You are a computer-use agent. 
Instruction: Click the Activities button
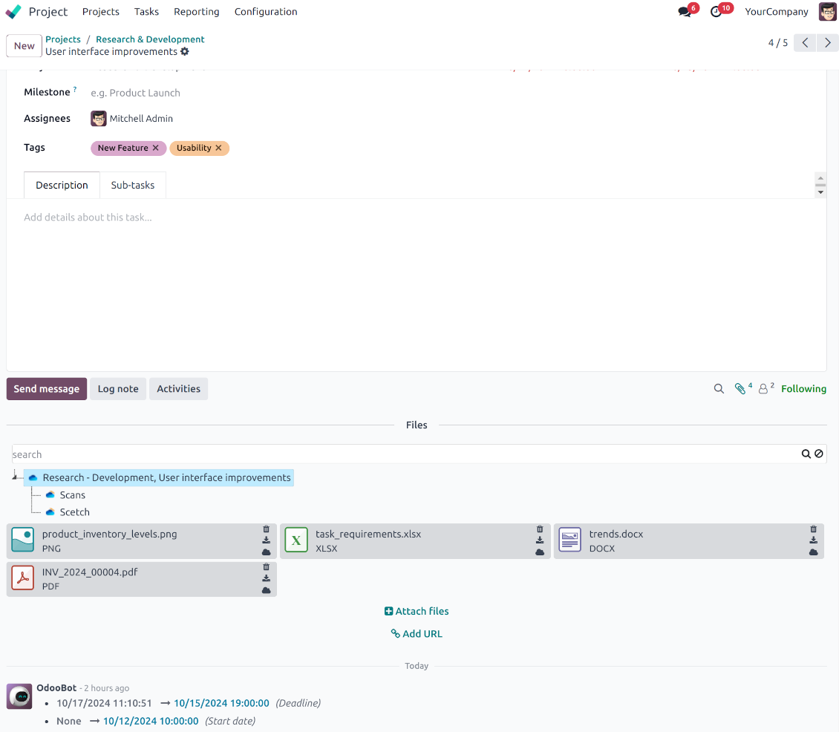point(179,389)
